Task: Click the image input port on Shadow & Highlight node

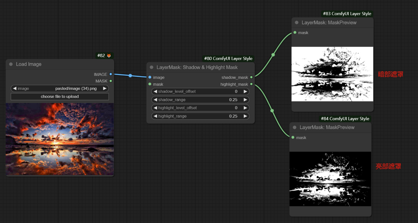Action: pos(150,78)
